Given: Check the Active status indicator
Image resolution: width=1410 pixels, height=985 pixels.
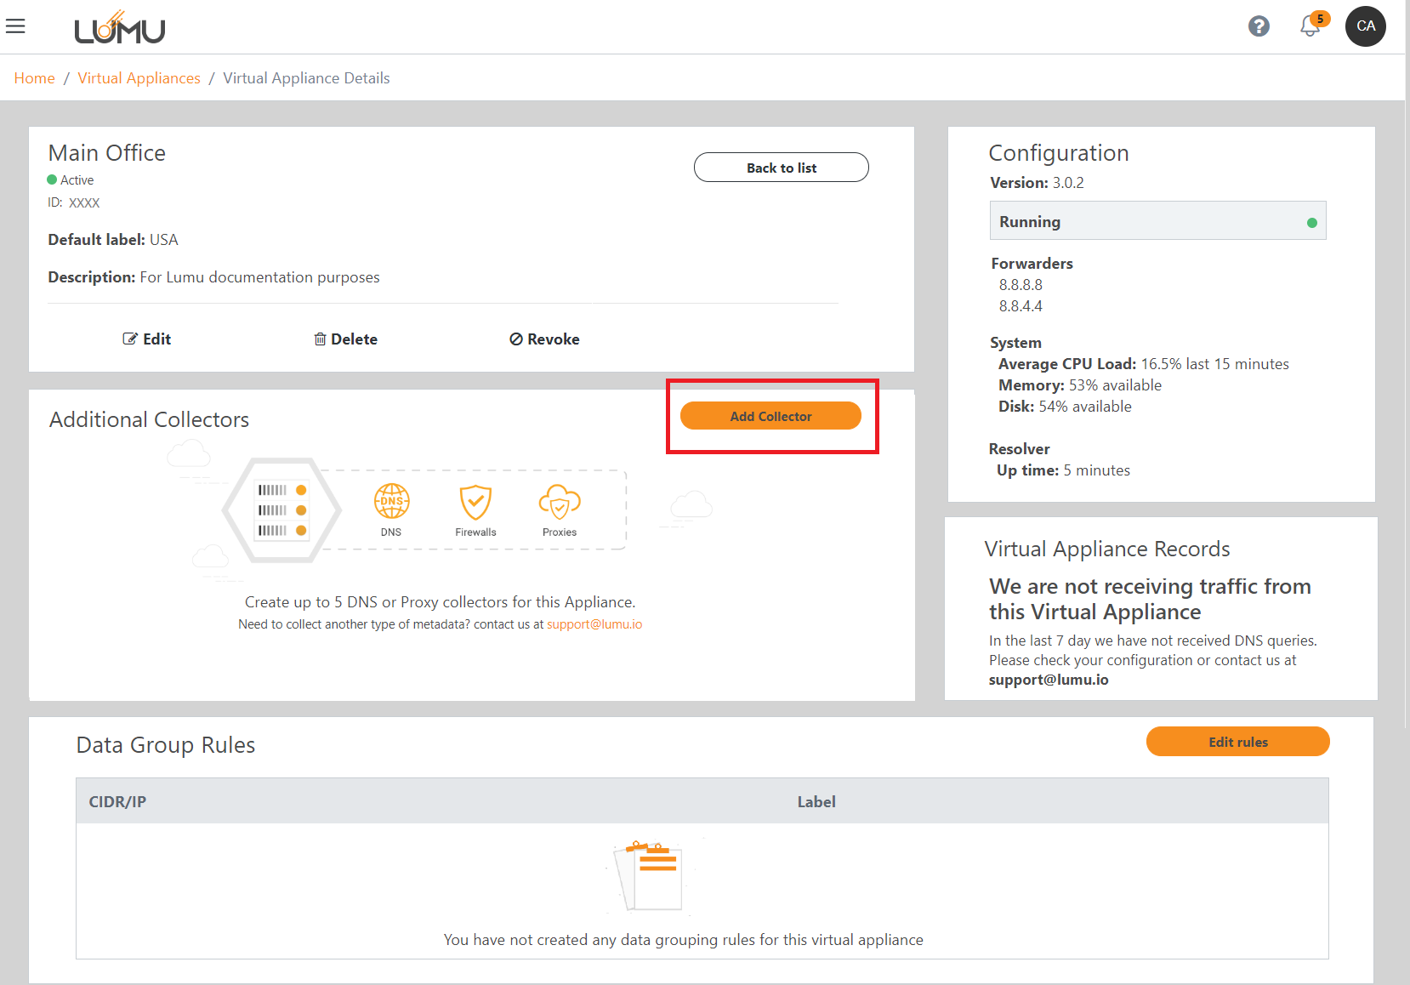Looking at the screenshot, I should (x=53, y=179).
